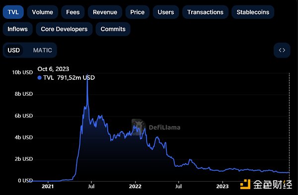
Task: Show Inflows on the chart
Action: pos(17,29)
